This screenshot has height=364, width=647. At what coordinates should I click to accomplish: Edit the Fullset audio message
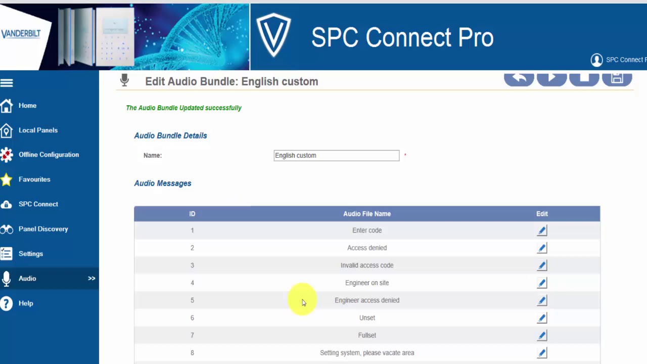click(x=542, y=336)
